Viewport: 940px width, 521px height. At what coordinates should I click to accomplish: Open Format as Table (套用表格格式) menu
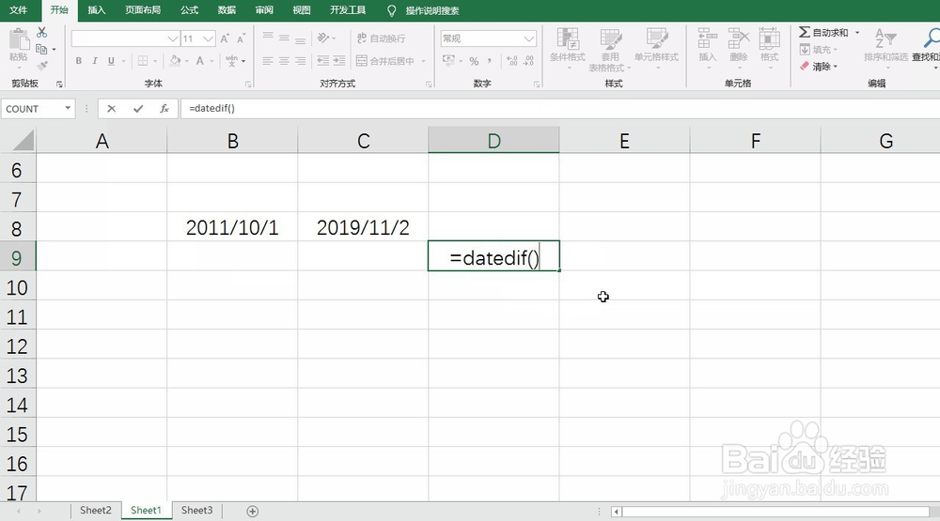tap(610, 50)
